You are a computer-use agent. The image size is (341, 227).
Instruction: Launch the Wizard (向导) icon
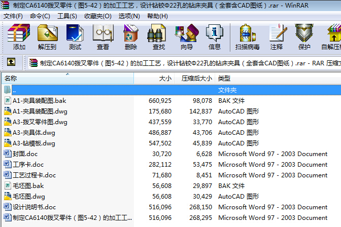(x=187, y=33)
